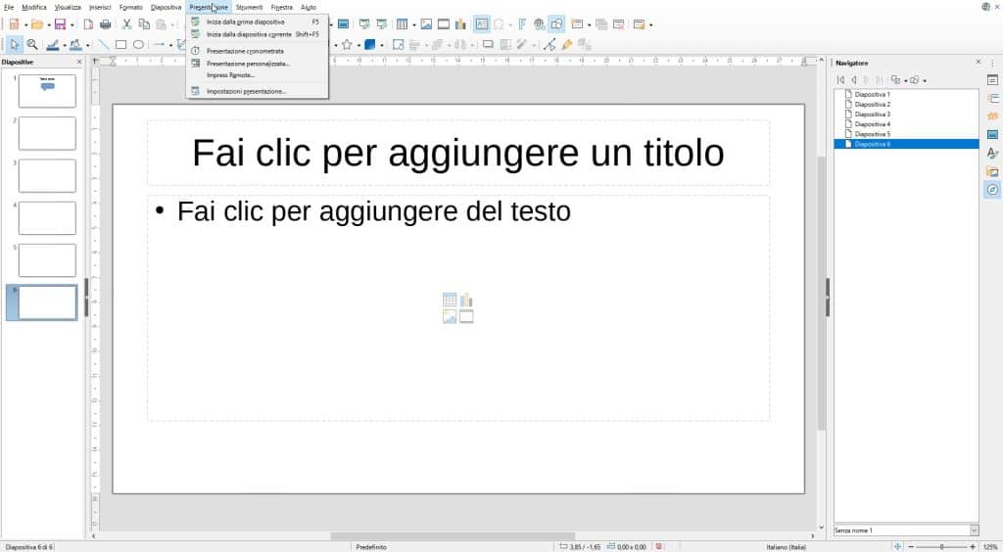This screenshot has height=552, width=1003.
Task: Insert a table using toolbar icon
Action: click(402, 24)
